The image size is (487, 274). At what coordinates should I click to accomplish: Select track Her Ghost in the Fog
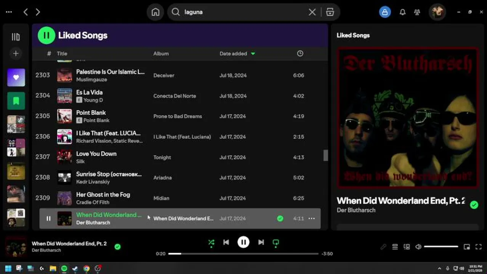tap(103, 195)
